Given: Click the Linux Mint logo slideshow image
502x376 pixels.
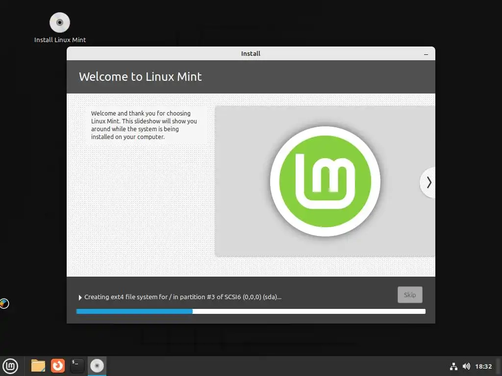Looking at the screenshot, I should [x=326, y=181].
